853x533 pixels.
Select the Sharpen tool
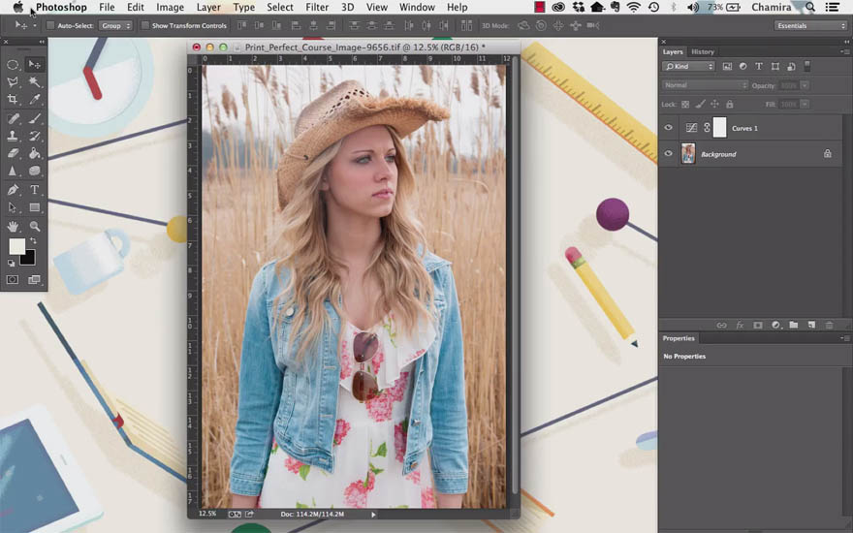(13, 171)
